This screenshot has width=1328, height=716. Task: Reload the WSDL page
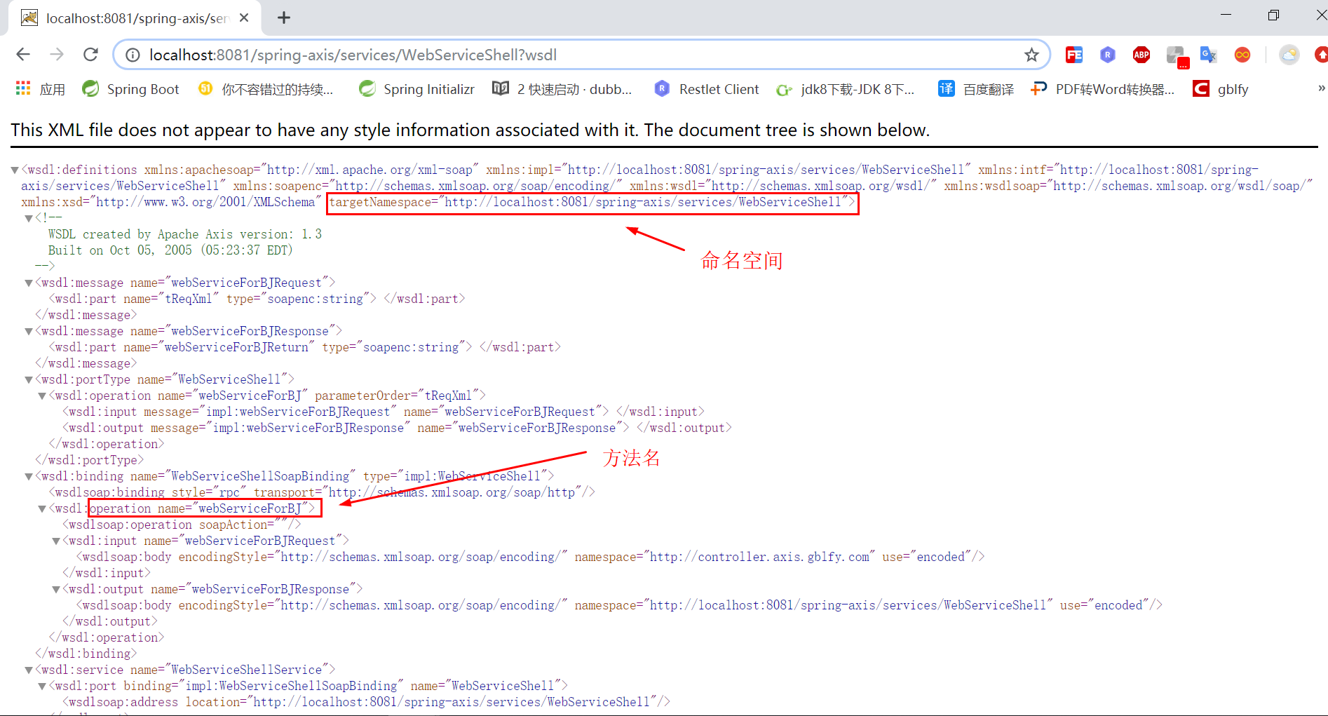90,55
